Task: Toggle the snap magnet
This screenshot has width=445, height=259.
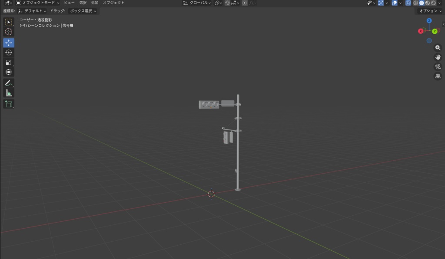Action: point(227,3)
